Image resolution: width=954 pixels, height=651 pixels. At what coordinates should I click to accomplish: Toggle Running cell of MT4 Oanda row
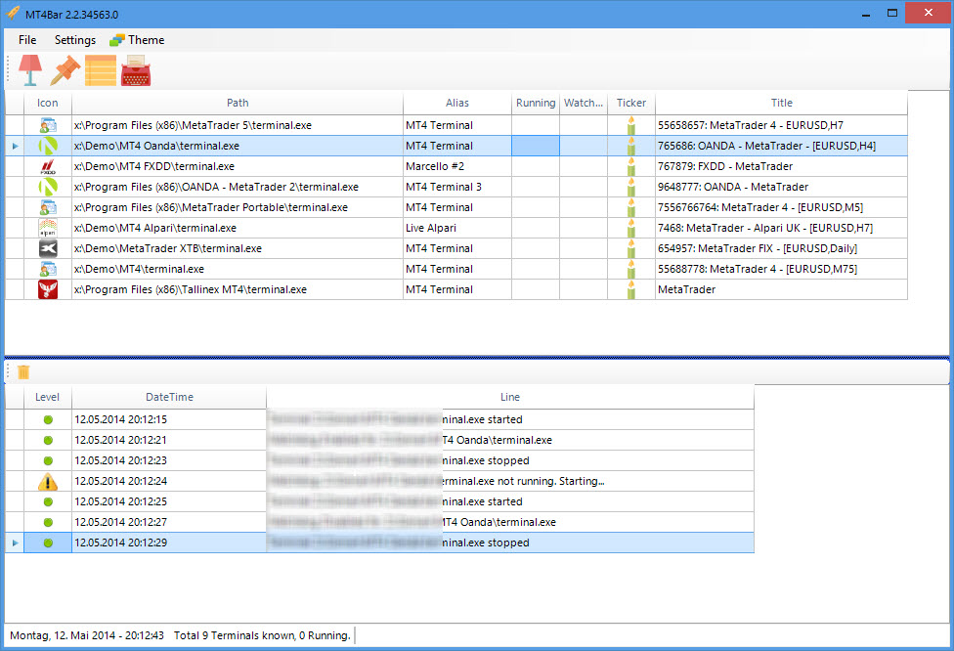click(x=536, y=146)
